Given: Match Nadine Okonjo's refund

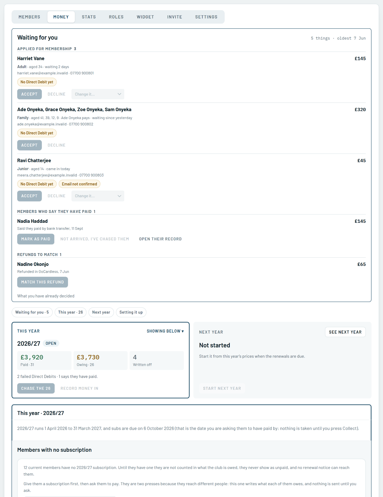Looking at the screenshot, I should click(42, 282).
